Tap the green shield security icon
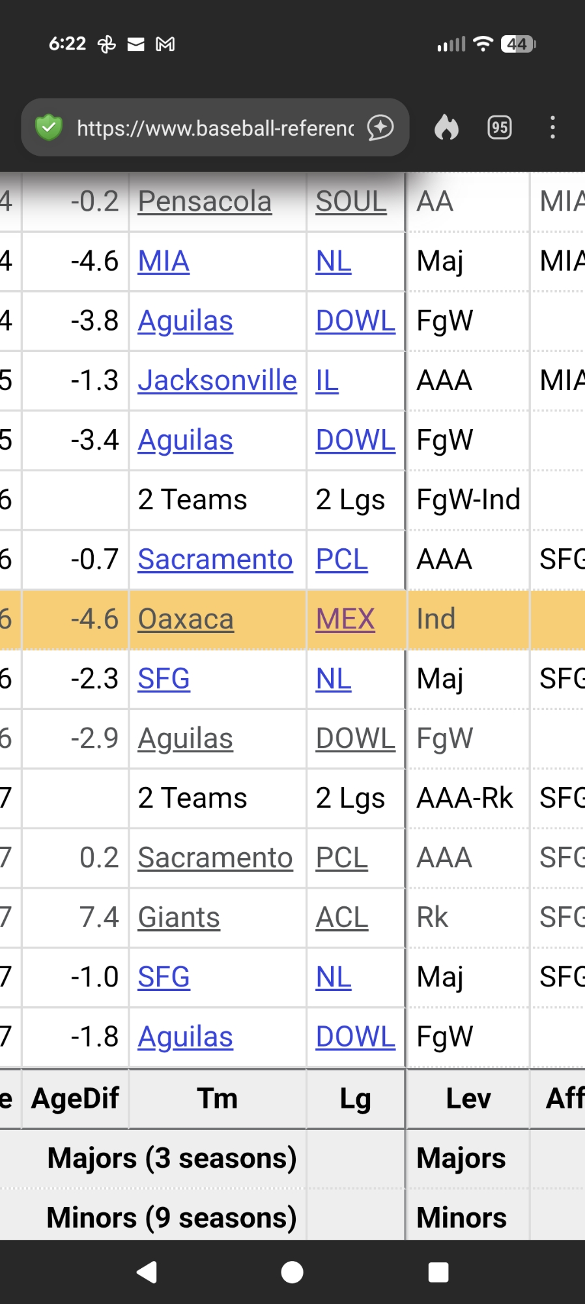 (49, 128)
